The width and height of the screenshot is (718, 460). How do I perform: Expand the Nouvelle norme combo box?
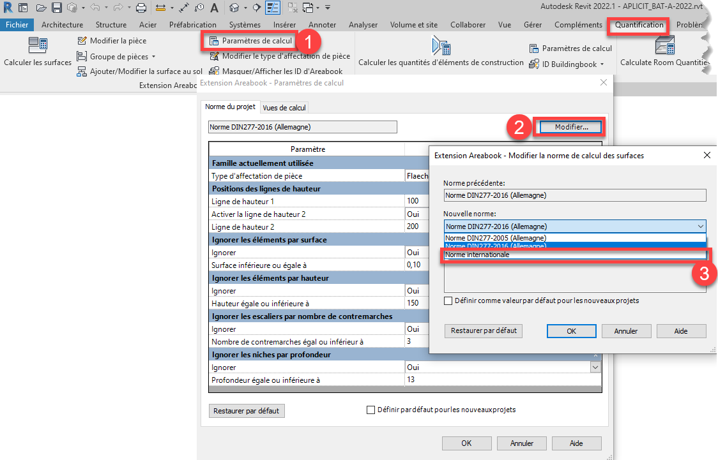pyautogui.click(x=701, y=226)
